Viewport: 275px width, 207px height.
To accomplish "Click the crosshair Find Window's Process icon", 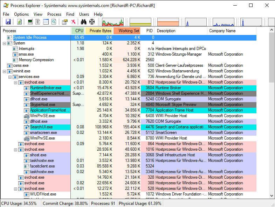I will [92, 22].
